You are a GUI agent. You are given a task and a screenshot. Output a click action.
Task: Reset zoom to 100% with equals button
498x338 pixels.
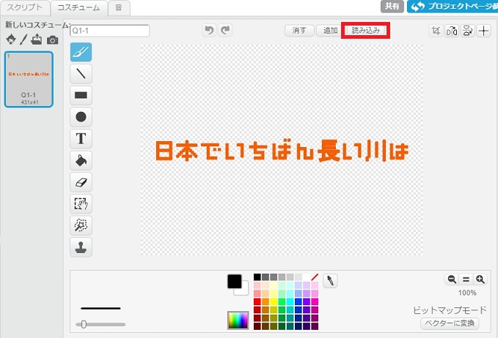[466, 279]
